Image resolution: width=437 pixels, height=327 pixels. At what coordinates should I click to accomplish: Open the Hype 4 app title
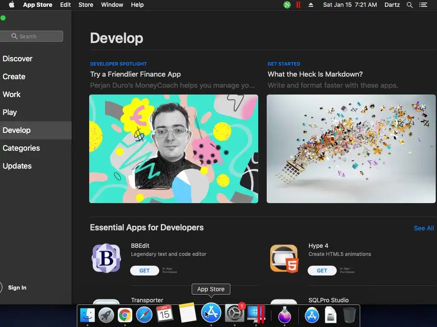coord(318,246)
